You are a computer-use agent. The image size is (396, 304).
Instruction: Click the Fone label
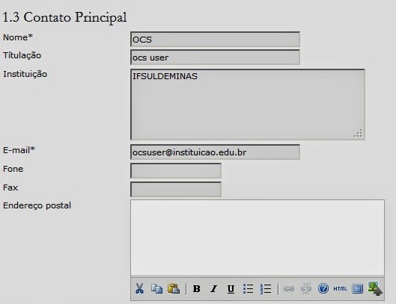pos(13,169)
